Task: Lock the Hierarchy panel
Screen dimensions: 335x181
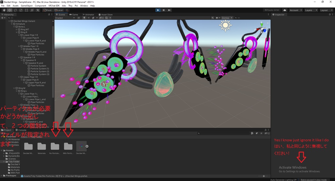Action: [x=49, y=14]
